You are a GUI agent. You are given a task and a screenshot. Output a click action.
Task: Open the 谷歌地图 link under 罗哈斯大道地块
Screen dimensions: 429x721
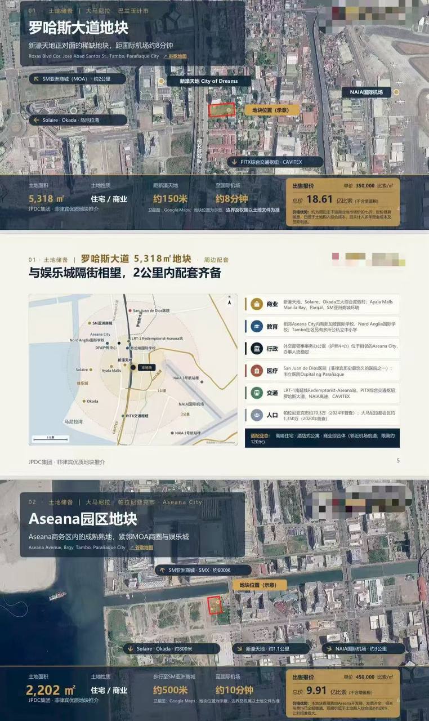pyautogui.click(x=175, y=56)
